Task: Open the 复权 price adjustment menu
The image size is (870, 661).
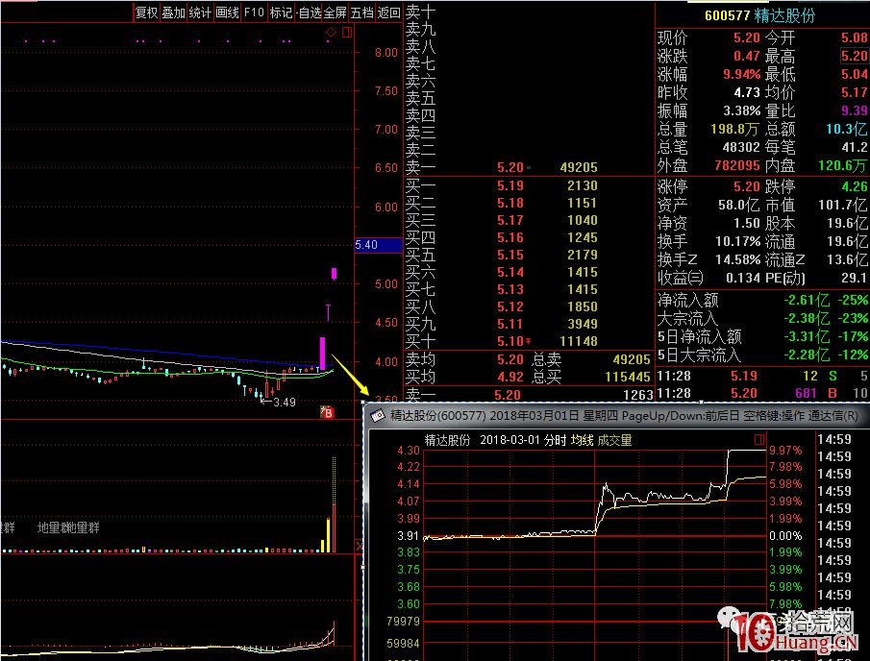Action: [146, 12]
